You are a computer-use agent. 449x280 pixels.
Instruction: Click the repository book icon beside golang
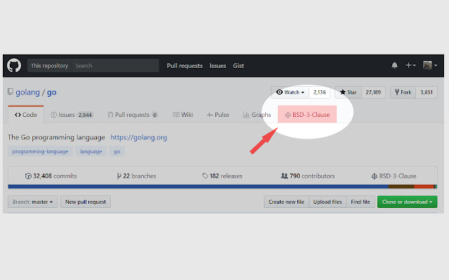(x=11, y=92)
